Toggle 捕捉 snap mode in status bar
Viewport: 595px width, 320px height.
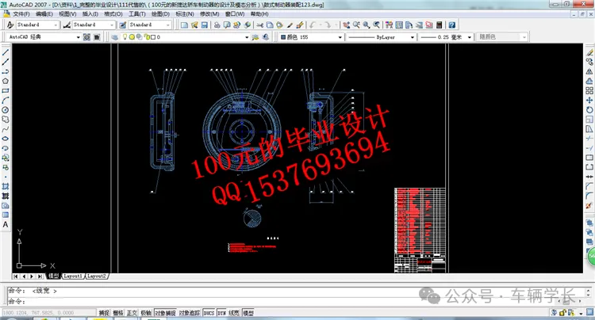tap(104, 313)
